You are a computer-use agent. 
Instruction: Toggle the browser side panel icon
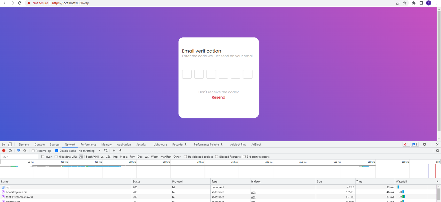(421, 3)
